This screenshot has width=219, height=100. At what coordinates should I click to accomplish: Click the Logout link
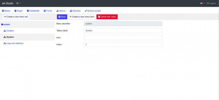click(x=211, y=3)
